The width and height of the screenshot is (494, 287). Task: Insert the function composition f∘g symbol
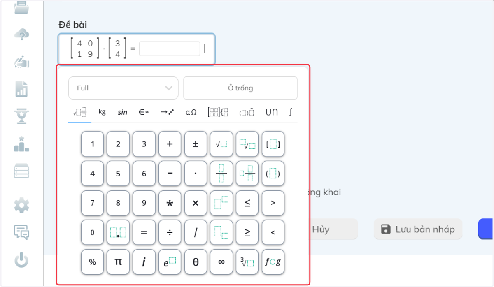(273, 262)
